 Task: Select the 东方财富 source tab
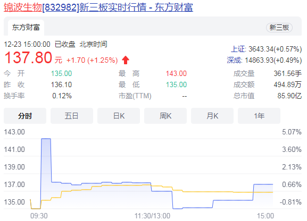pos(26,28)
